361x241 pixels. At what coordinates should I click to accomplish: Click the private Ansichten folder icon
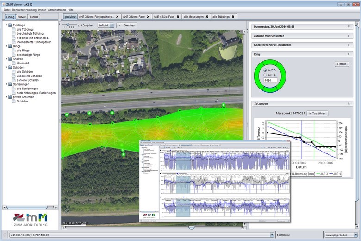click(10, 97)
